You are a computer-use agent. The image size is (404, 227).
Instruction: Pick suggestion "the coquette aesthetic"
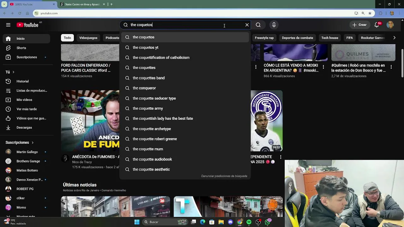coord(185,169)
